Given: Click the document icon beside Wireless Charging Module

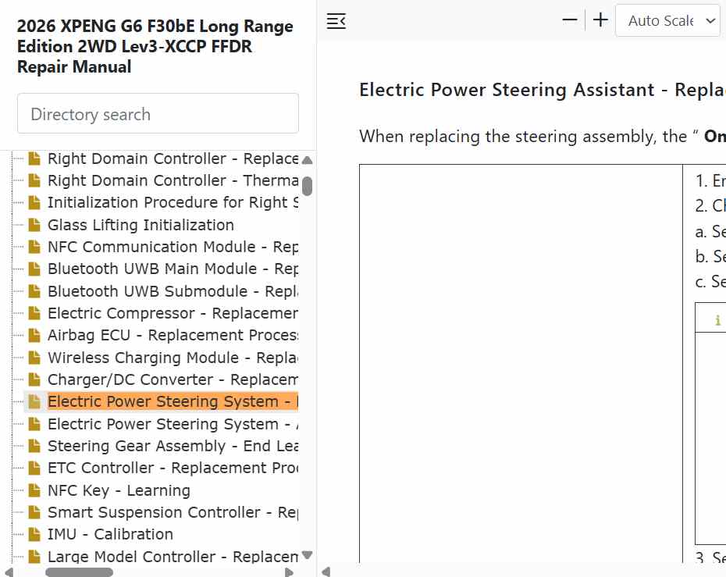Looking at the screenshot, I should tap(34, 357).
